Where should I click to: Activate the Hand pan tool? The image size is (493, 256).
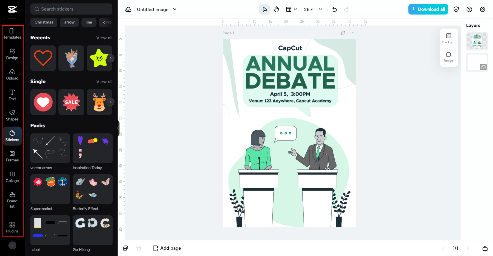tap(276, 10)
